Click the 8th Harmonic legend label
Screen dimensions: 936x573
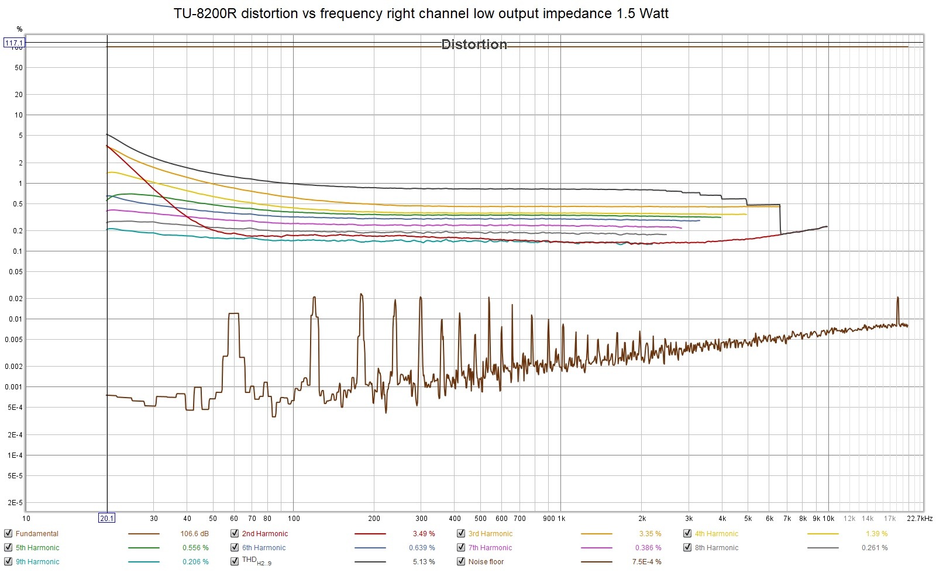pos(717,548)
